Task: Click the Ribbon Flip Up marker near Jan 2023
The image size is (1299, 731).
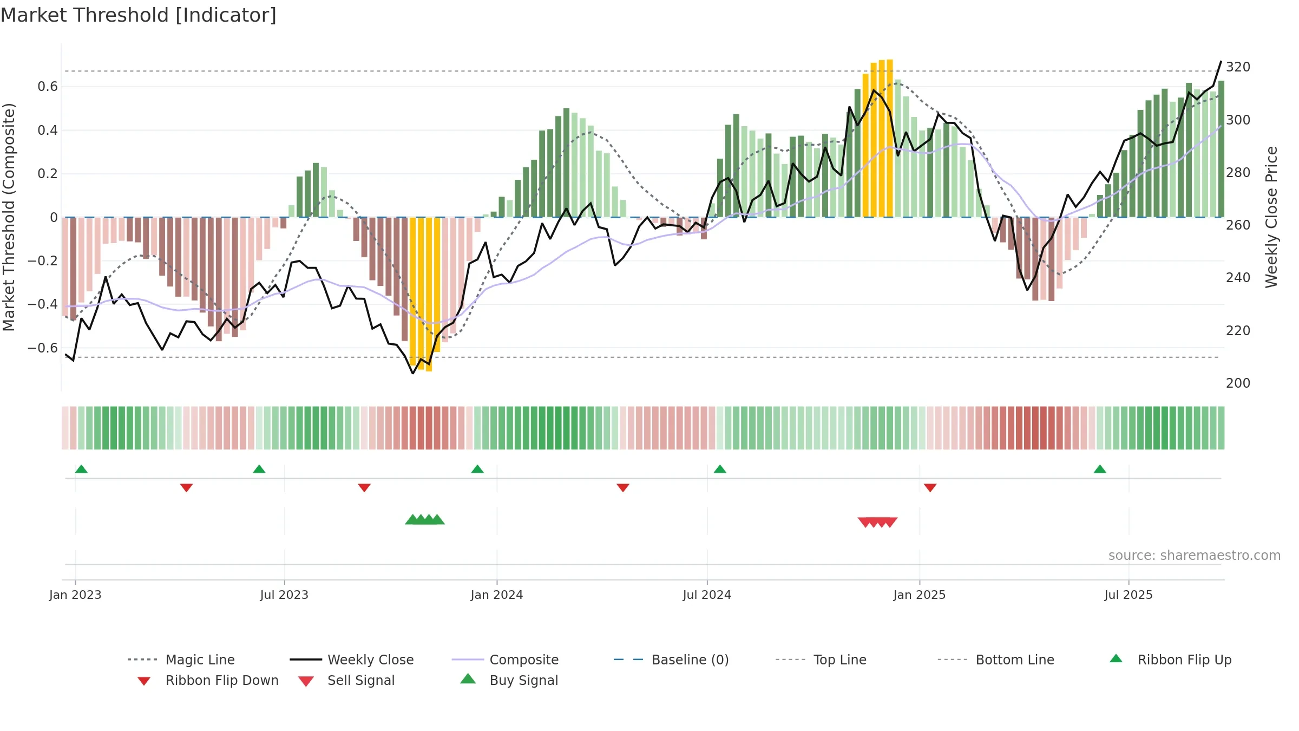Action: (x=81, y=469)
